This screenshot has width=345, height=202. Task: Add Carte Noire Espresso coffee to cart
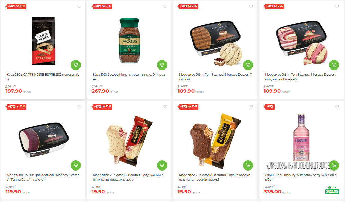[76, 65]
